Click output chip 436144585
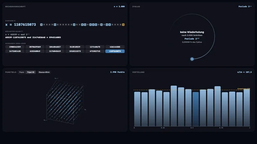This screenshot has height=144, width=257. click(x=115, y=47)
